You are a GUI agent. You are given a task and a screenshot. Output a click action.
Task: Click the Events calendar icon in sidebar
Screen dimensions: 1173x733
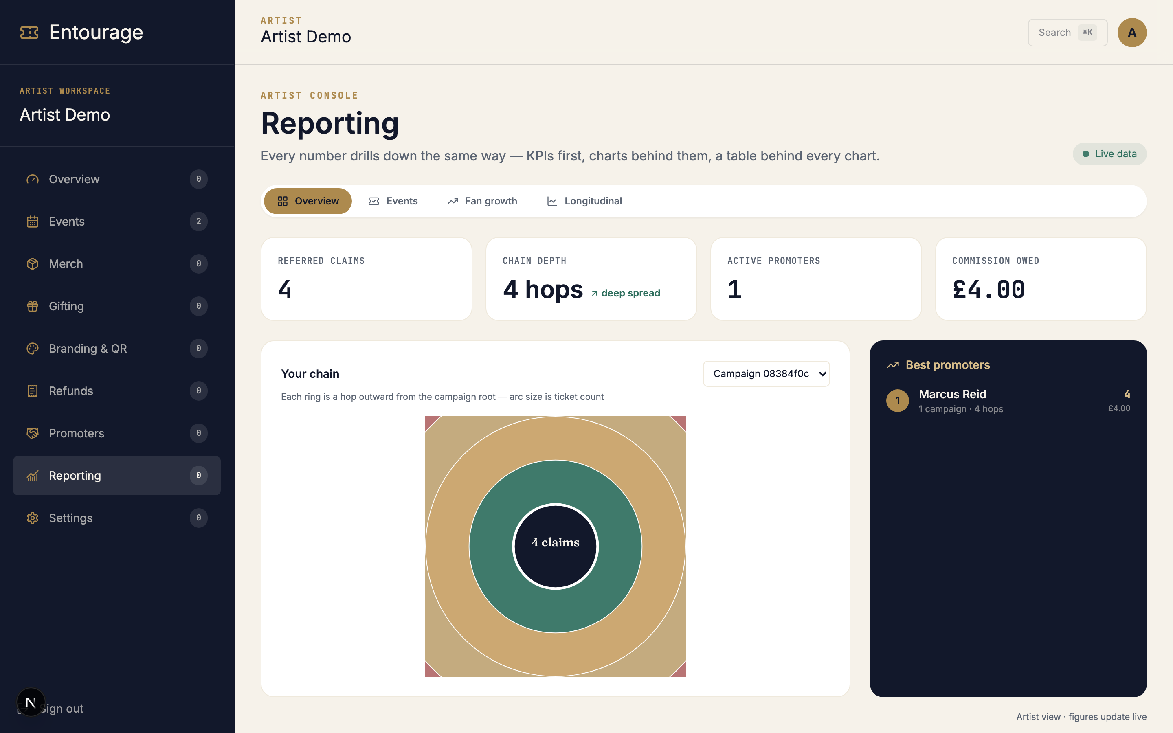(33, 222)
